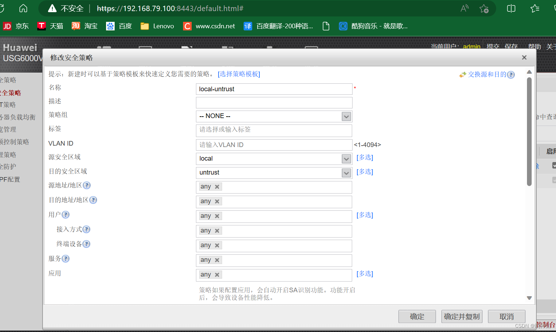Screen dimensions: 556x332
Task: Click the not-secure warning icon
Action: pyautogui.click(x=52, y=8)
